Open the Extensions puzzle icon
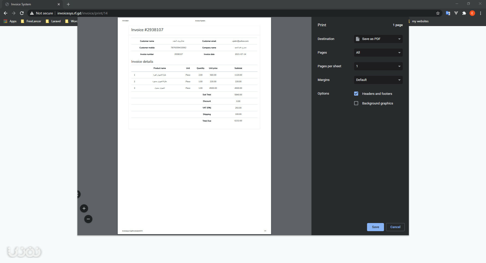The image size is (486, 263). pos(464,13)
